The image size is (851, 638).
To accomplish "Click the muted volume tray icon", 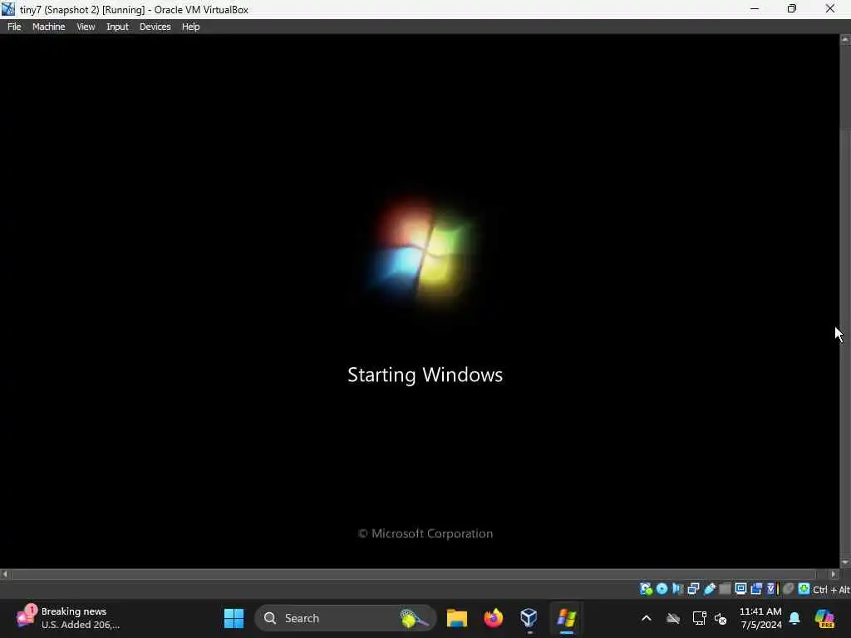I will [x=721, y=618].
